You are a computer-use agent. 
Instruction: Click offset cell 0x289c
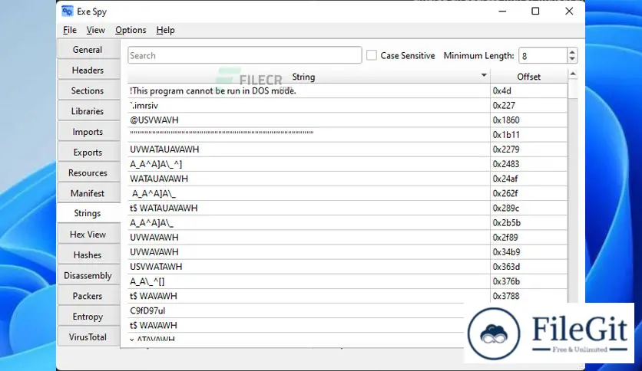pyautogui.click(x=528, y=208)
